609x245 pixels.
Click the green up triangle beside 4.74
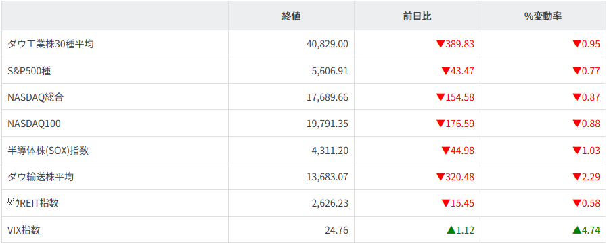[577, 230]
